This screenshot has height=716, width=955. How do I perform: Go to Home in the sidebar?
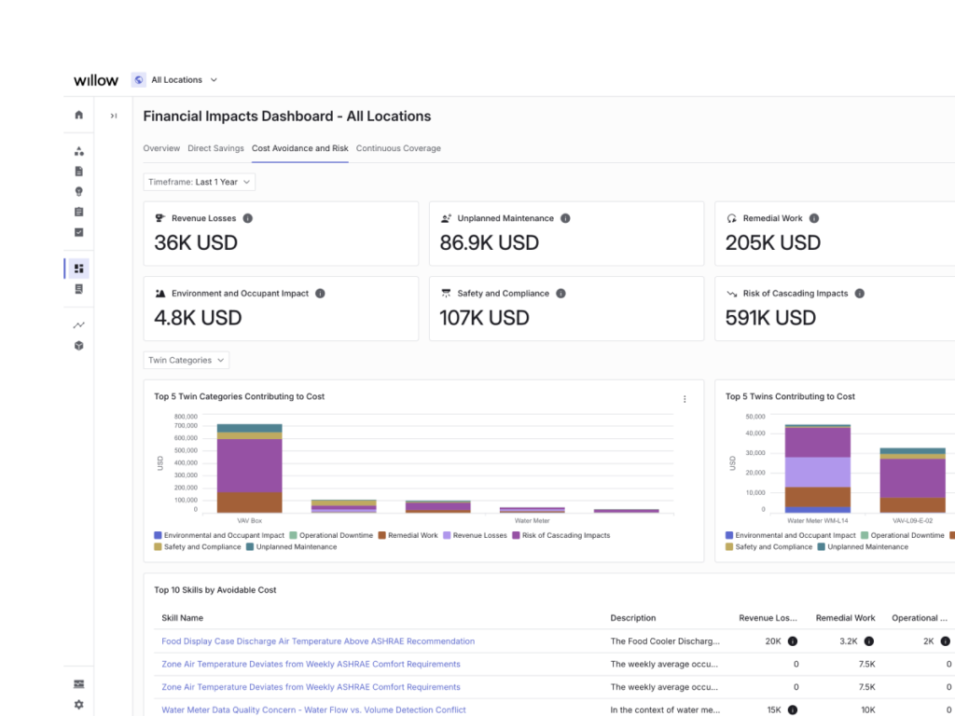click(78, 115)
